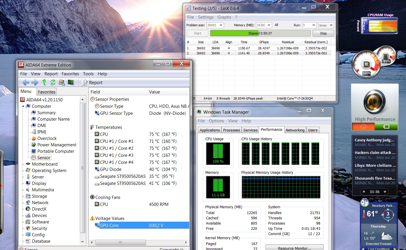Expand the Multimedia tree node

click(23, 190)
